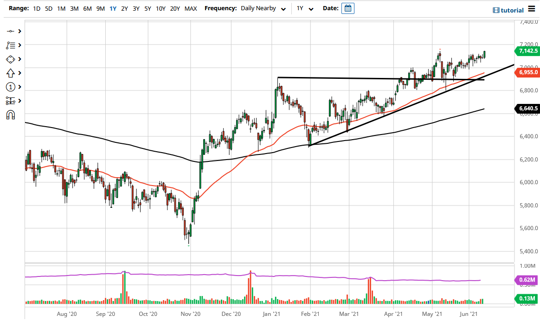Select the arrow annotation tool
Screen dimensions: 540x321
point(12,73)
